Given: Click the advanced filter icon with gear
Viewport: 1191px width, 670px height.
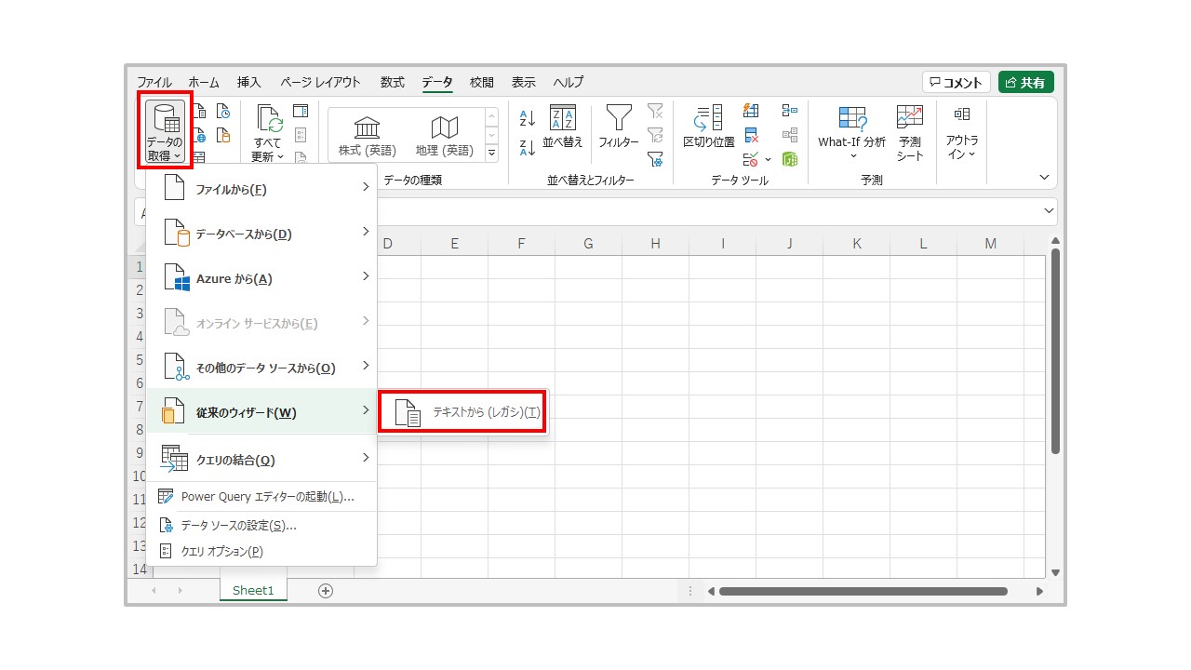Looking at the screenshot, I should point(655,159).
